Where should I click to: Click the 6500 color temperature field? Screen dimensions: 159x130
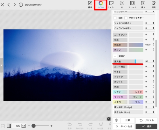click(148, 45)
